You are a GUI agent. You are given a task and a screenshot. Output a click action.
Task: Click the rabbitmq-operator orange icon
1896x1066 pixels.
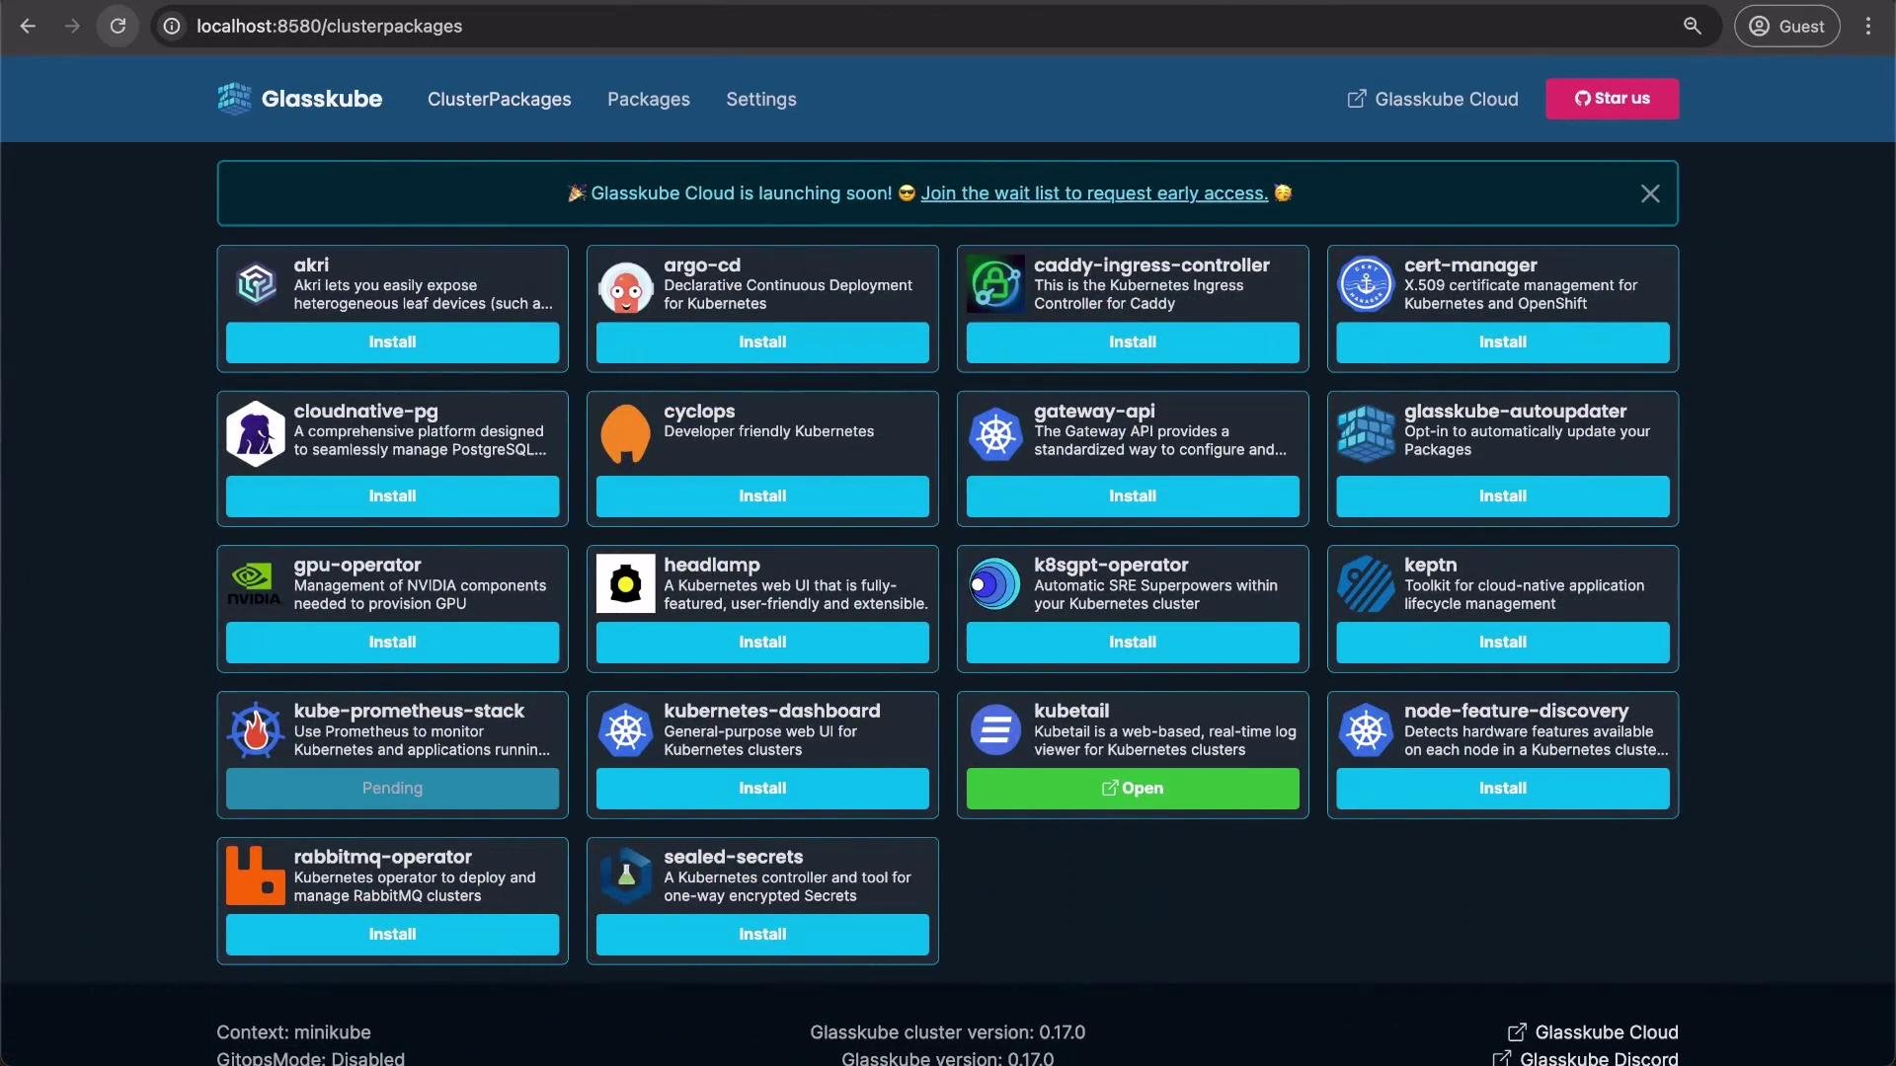pyautogui.click(x=256, y=876)
